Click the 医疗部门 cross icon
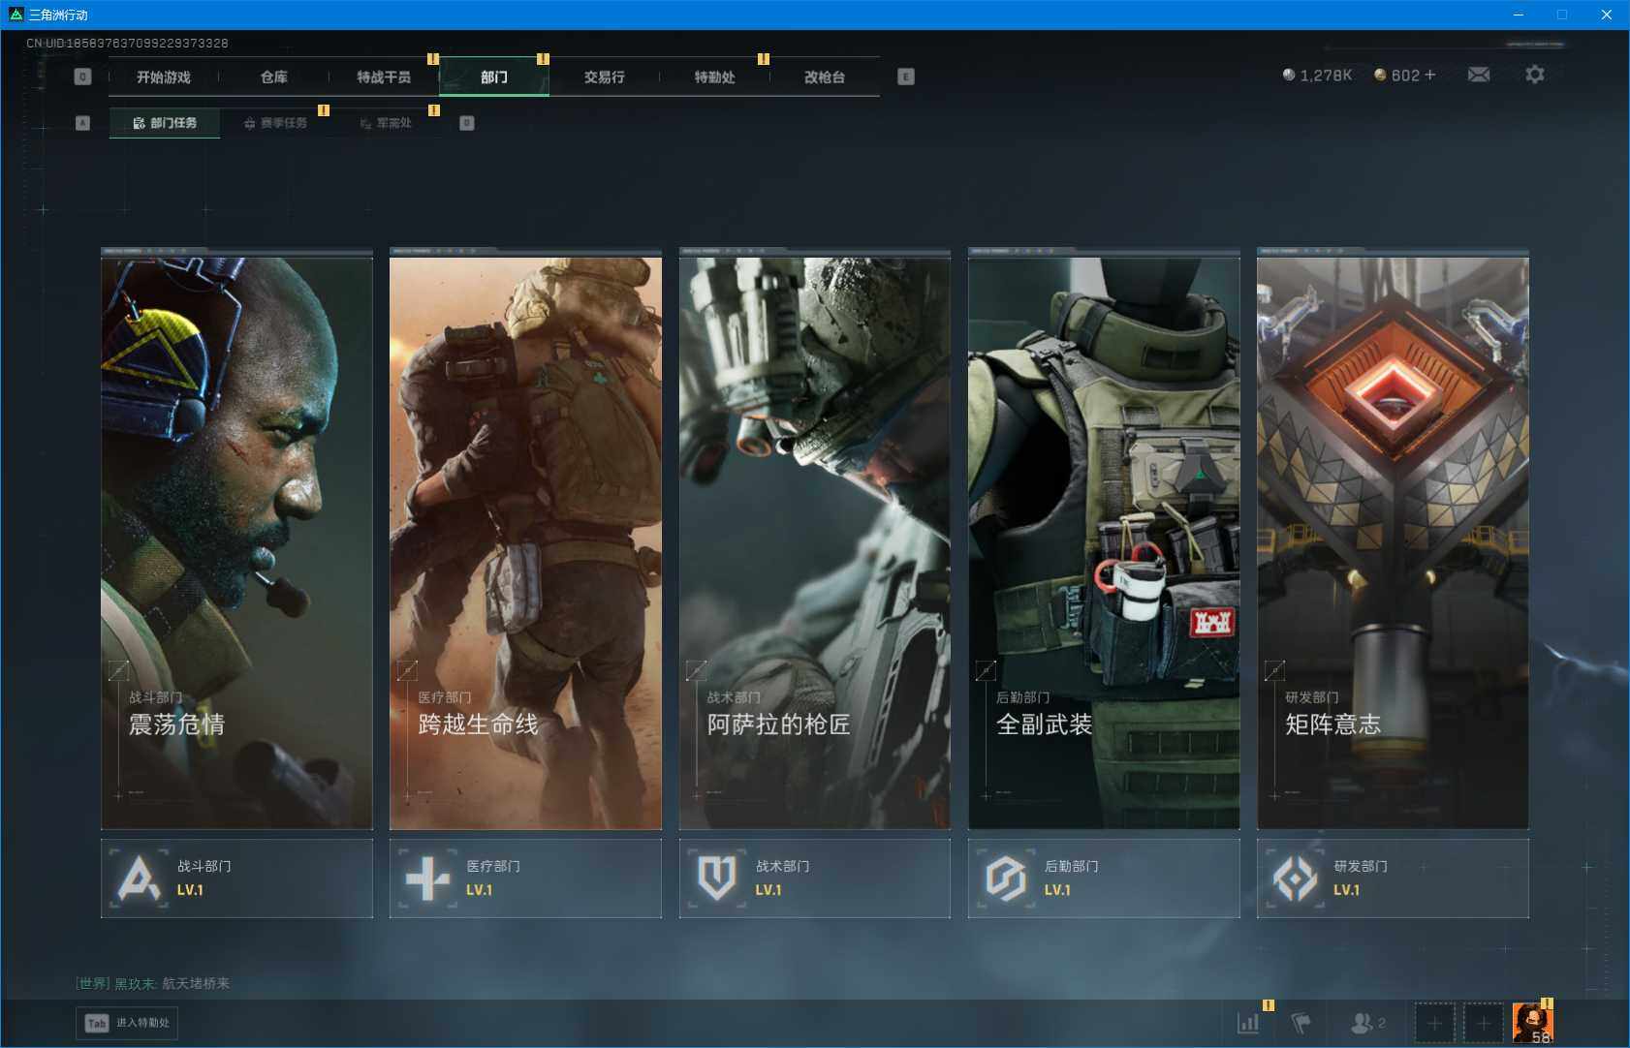 [x=427, y=878]
